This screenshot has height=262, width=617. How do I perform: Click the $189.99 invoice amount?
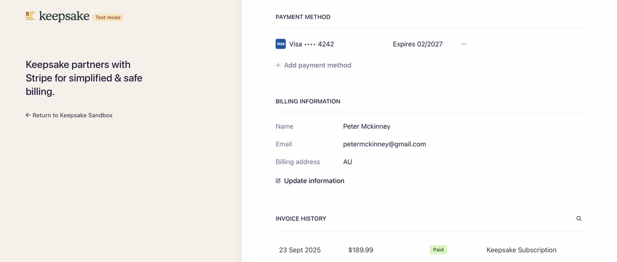(x=360, y=250)
